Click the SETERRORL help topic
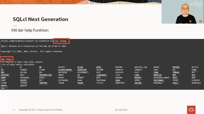 click(63, 80)
